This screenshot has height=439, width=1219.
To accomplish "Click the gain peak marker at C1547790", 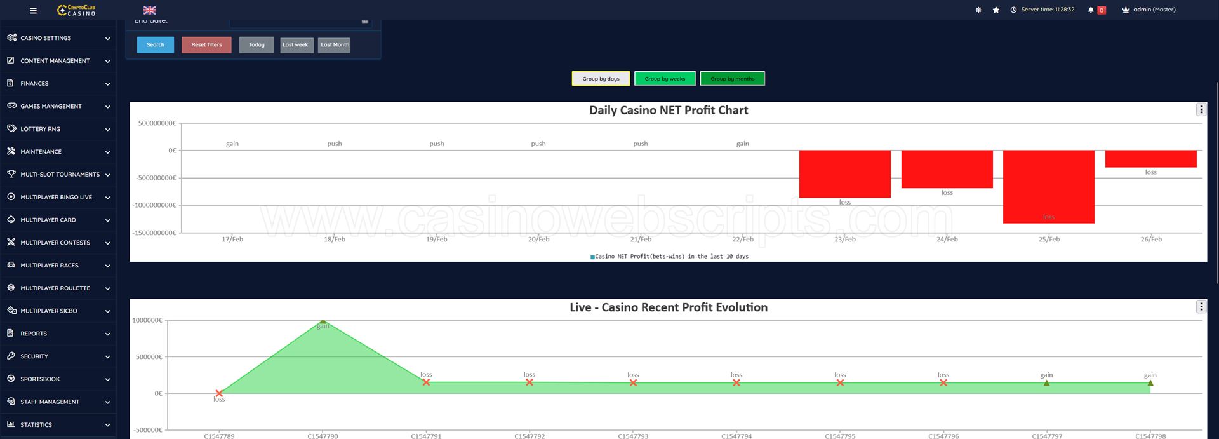I will [323, 321].
